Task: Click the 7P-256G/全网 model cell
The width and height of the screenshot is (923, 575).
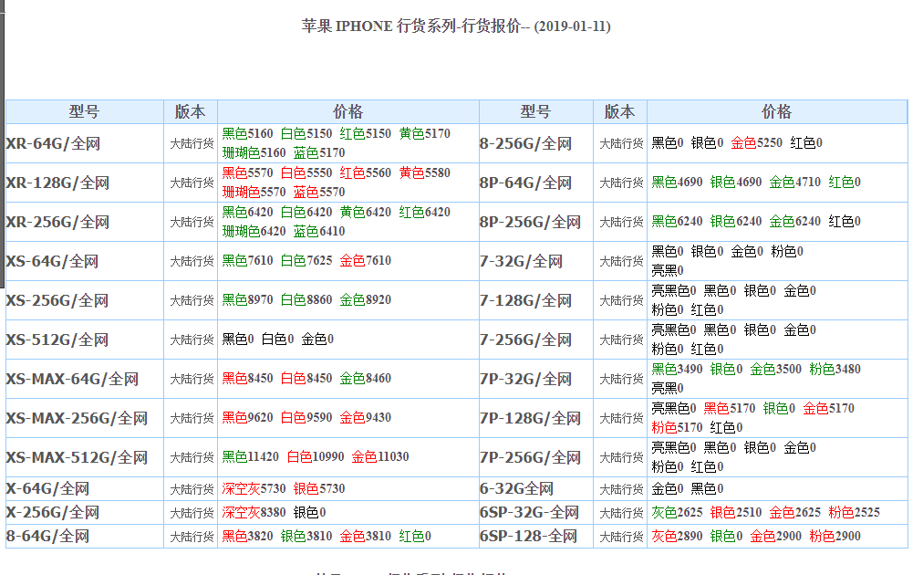Action: click(536, 457)
